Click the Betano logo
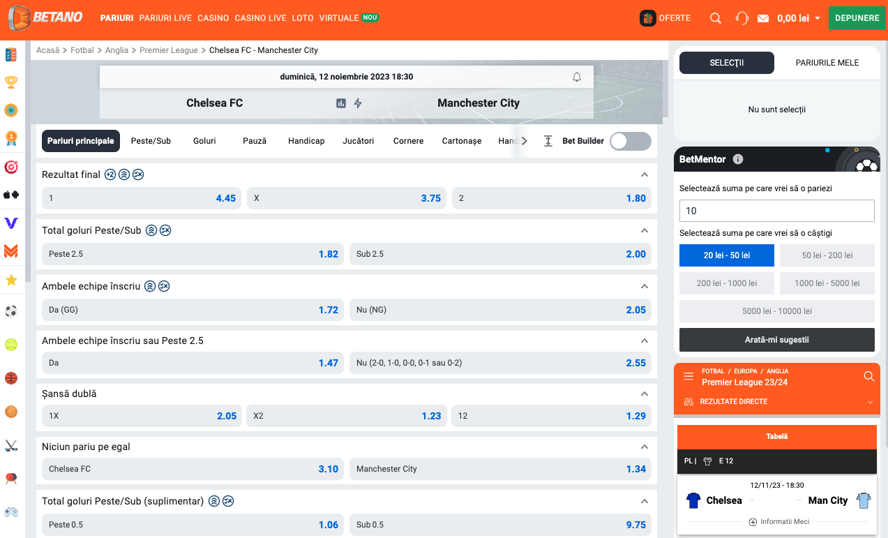 click(x=46, y=18)
